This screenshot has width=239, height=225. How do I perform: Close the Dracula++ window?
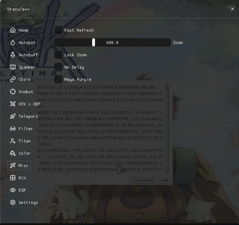click(232, 9)
